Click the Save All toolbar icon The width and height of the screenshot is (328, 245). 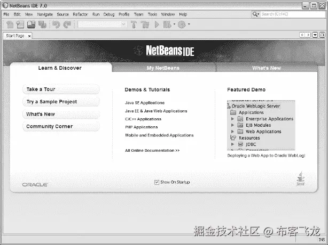click(x=42, y=24)
